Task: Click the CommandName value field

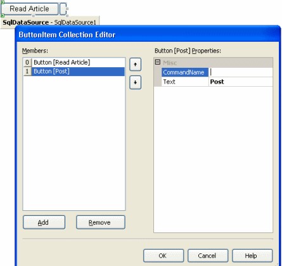Action: click(x=240, y=72)
